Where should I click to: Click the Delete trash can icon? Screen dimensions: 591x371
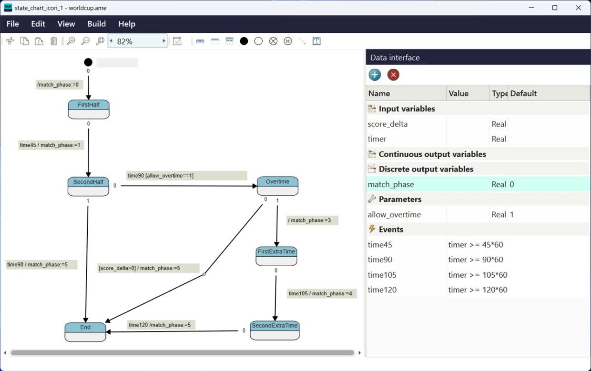click(53, 41)
